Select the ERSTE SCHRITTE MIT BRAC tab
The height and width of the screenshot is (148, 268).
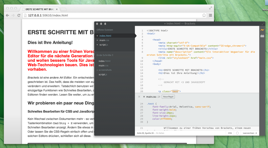tap(40, 9)
